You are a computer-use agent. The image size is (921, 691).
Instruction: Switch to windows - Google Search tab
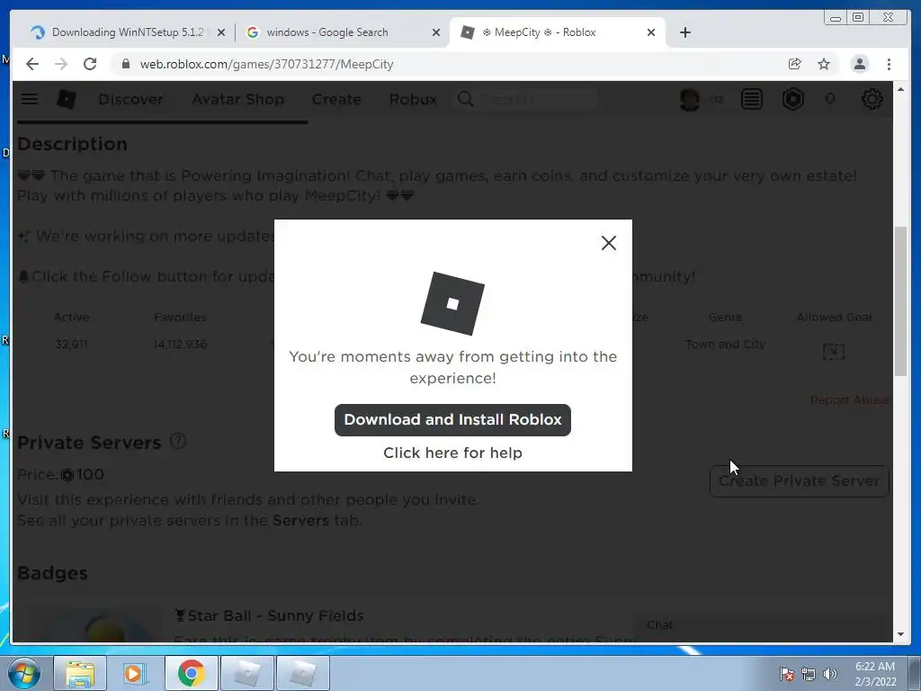327,32
